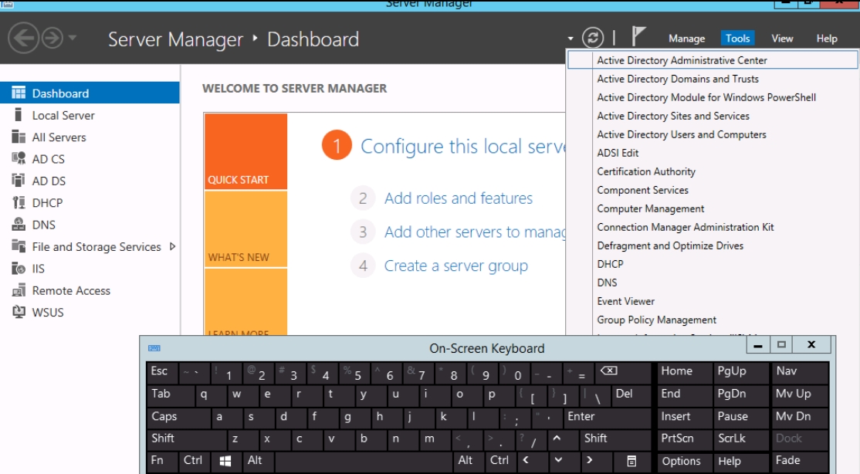The image size is (860, 474).
Task: Click the context menu key on keyboard
Action: pos(631,461)
